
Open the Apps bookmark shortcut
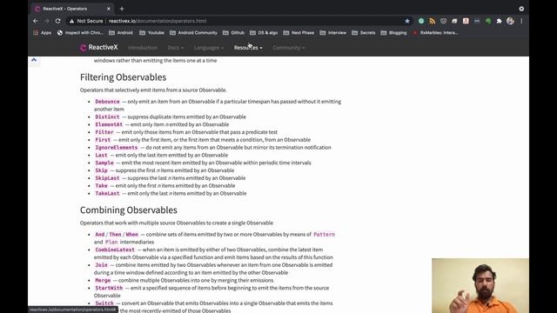coord(43,33)
